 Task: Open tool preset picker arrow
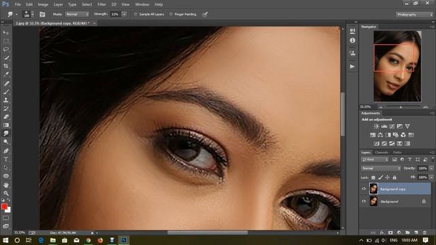tap(16, 14)
